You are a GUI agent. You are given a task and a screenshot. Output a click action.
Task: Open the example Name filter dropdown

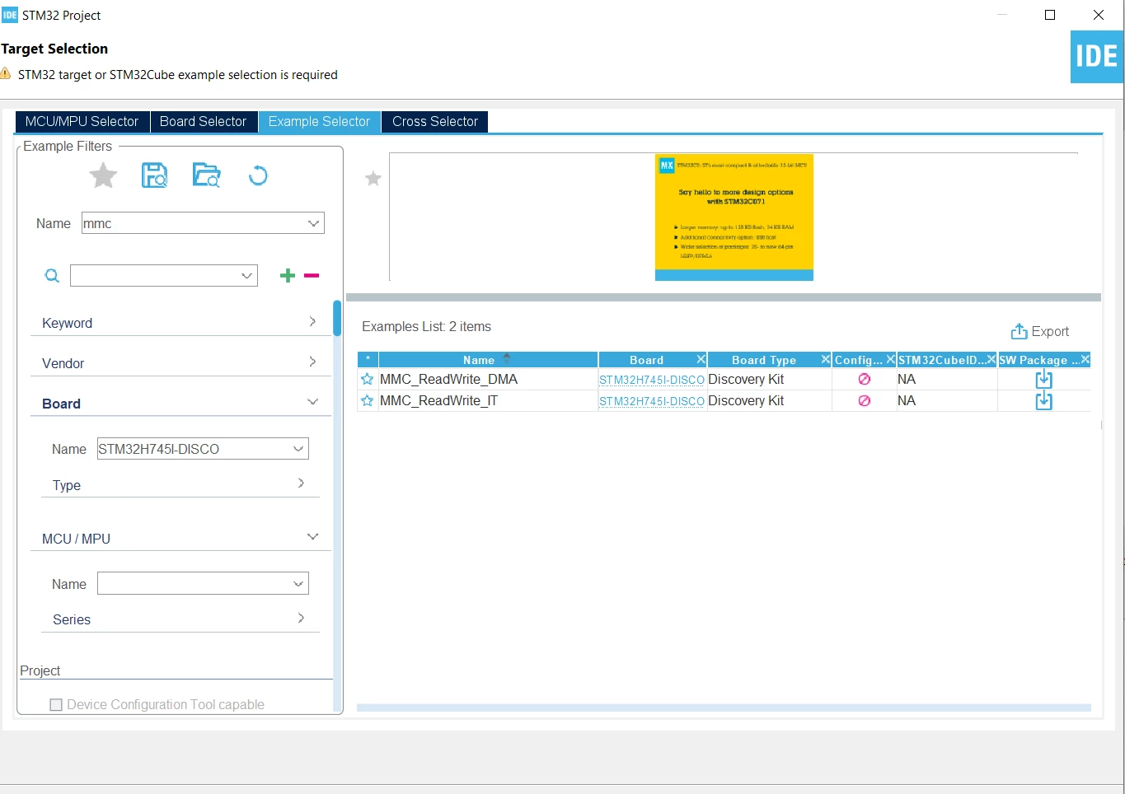pos(313,223)
